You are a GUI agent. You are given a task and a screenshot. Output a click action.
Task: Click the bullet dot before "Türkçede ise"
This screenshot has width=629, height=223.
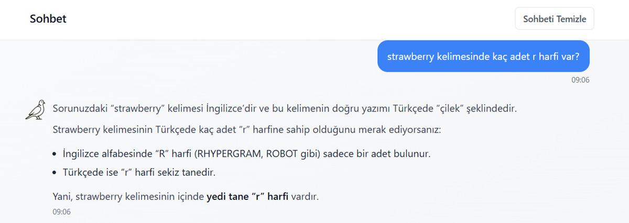tap(56, 172)
